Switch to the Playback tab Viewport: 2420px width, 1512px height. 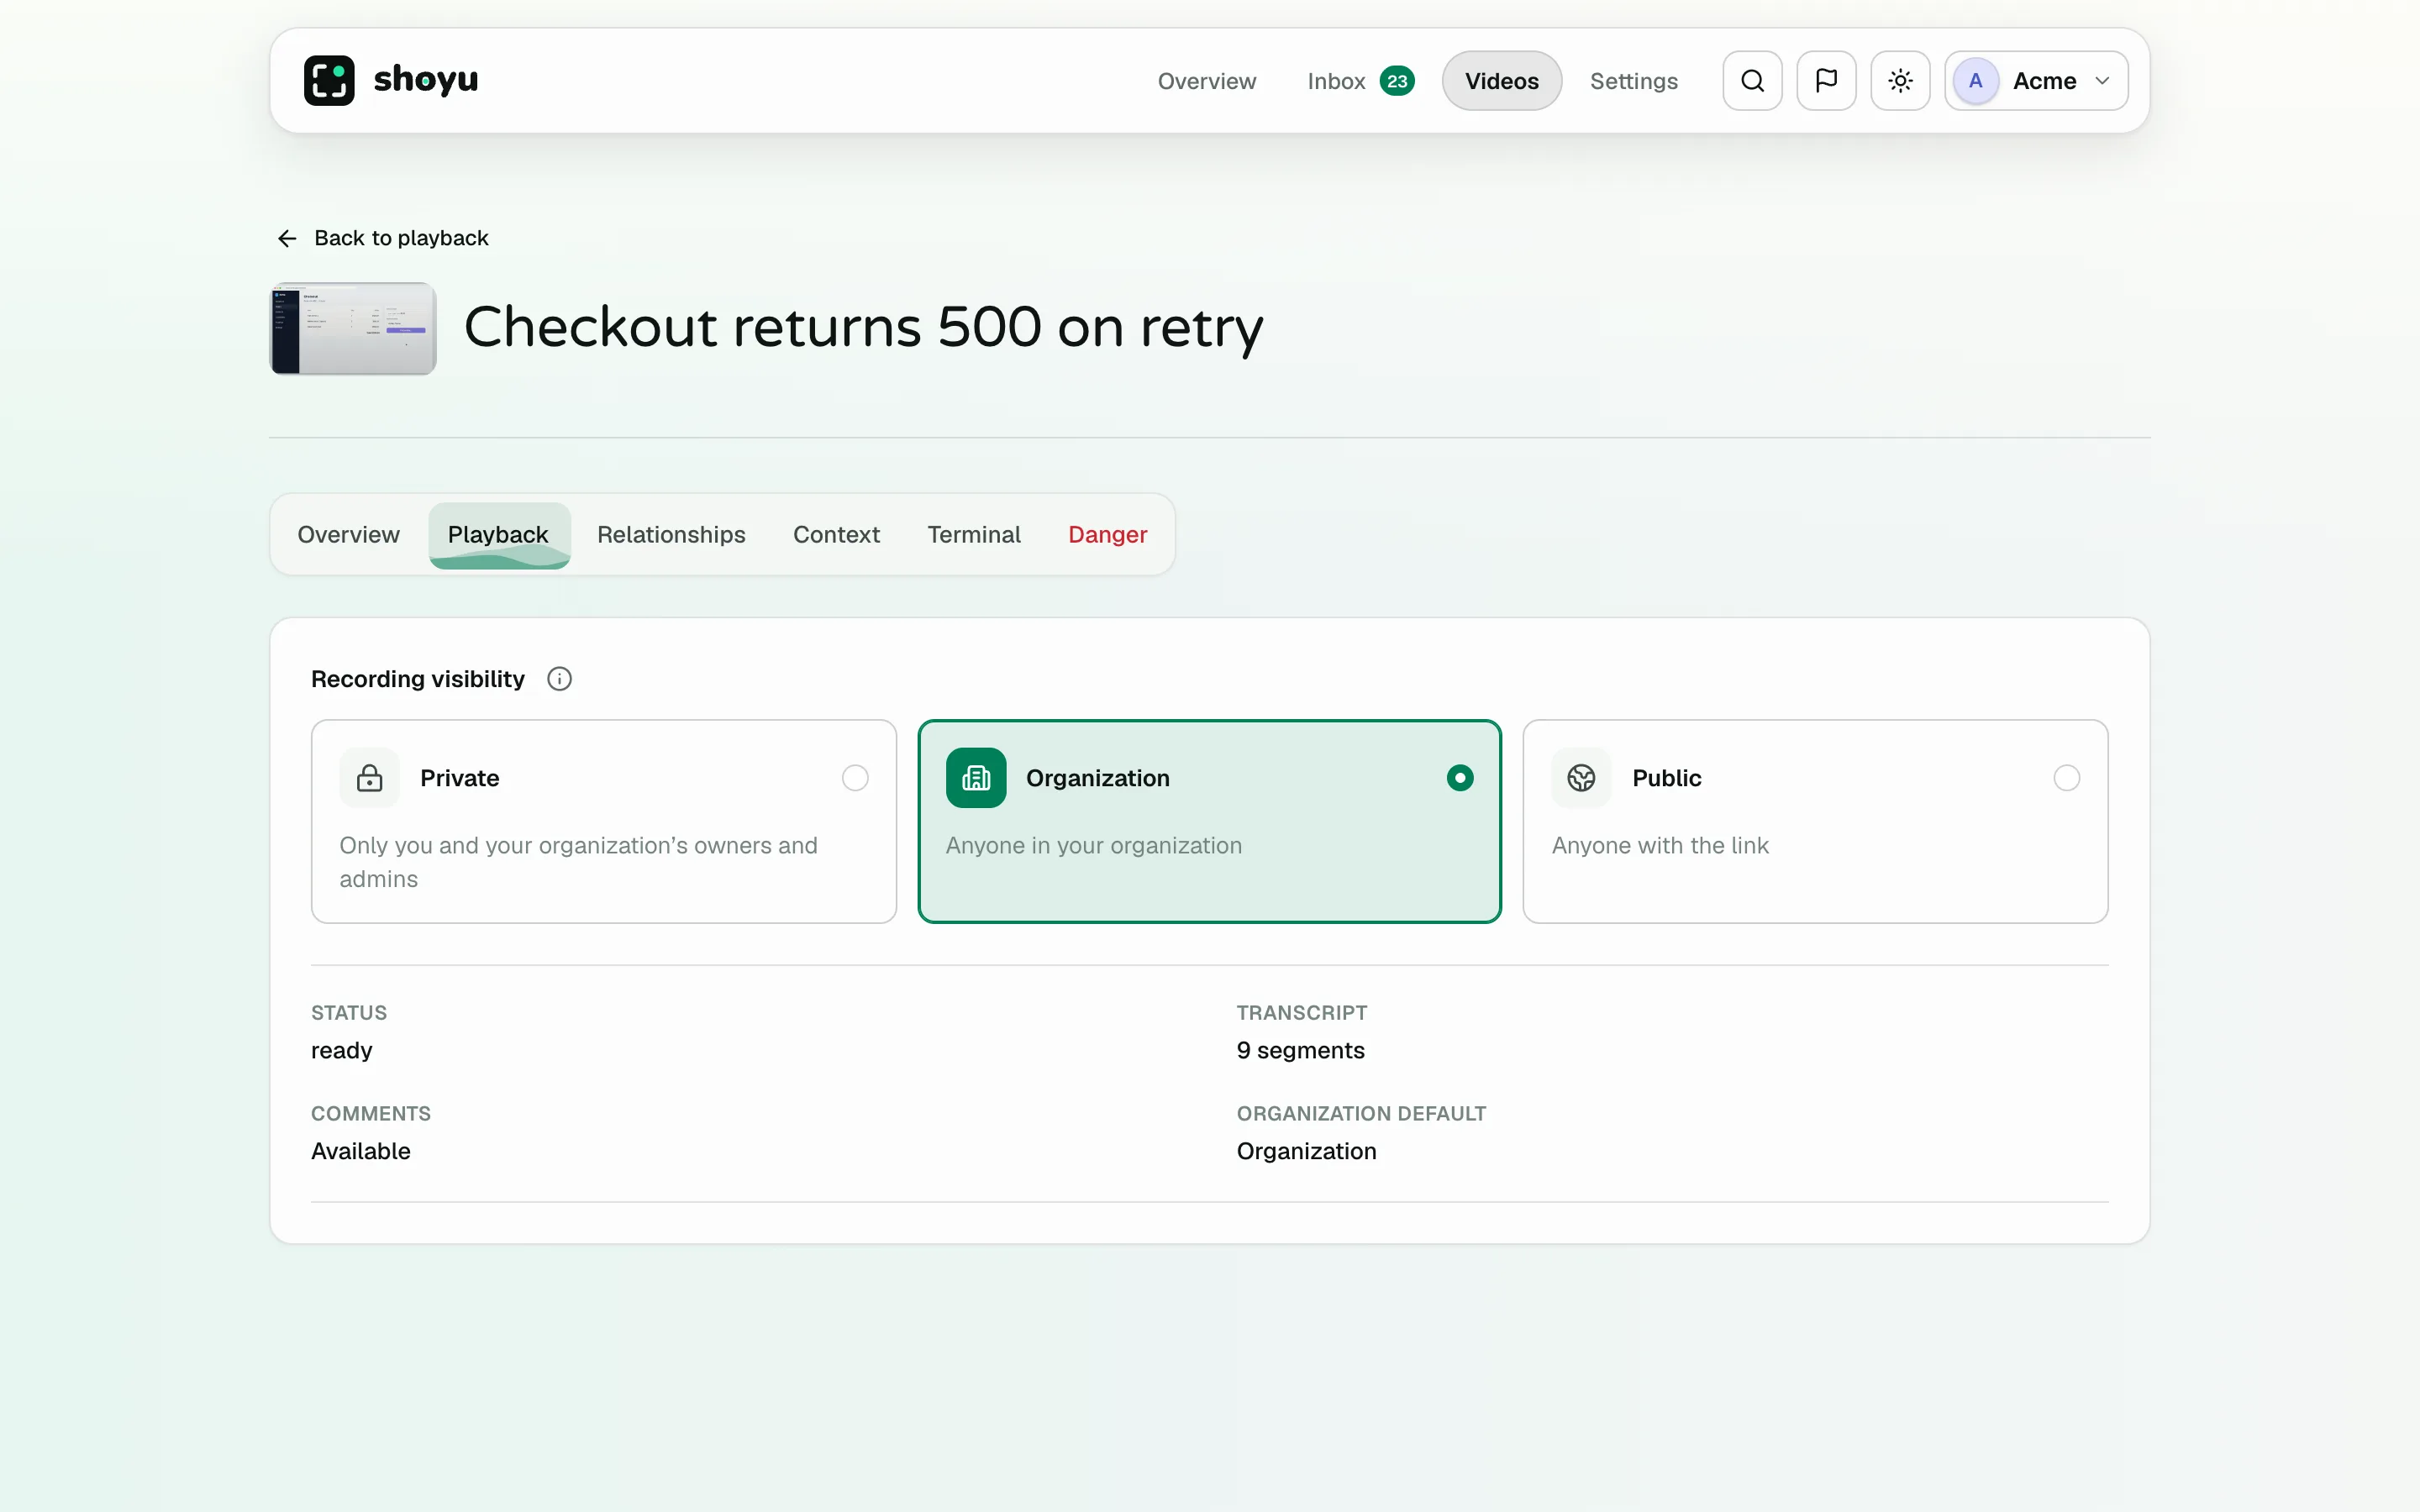(498, 534)
